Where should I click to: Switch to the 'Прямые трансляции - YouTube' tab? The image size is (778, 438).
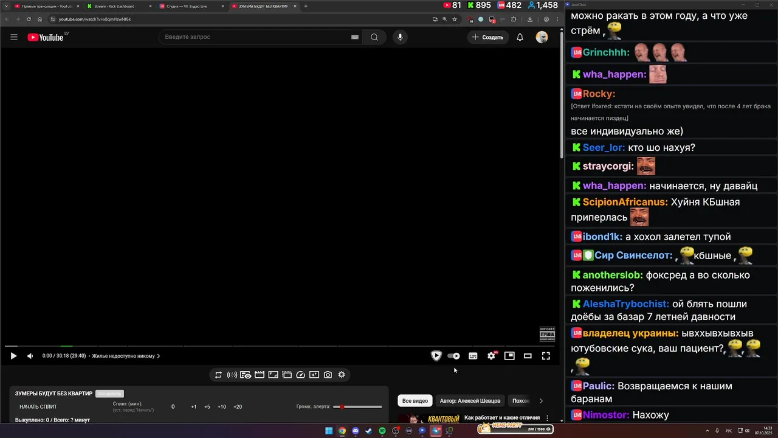46,6
